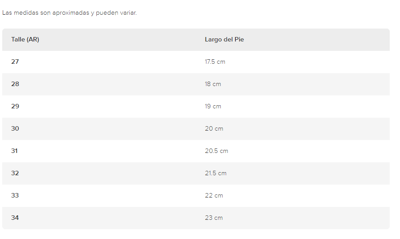Click the word 'variar' in the disclaimer
The width and height of the screenshot is (400, 239).
(128, 13)
